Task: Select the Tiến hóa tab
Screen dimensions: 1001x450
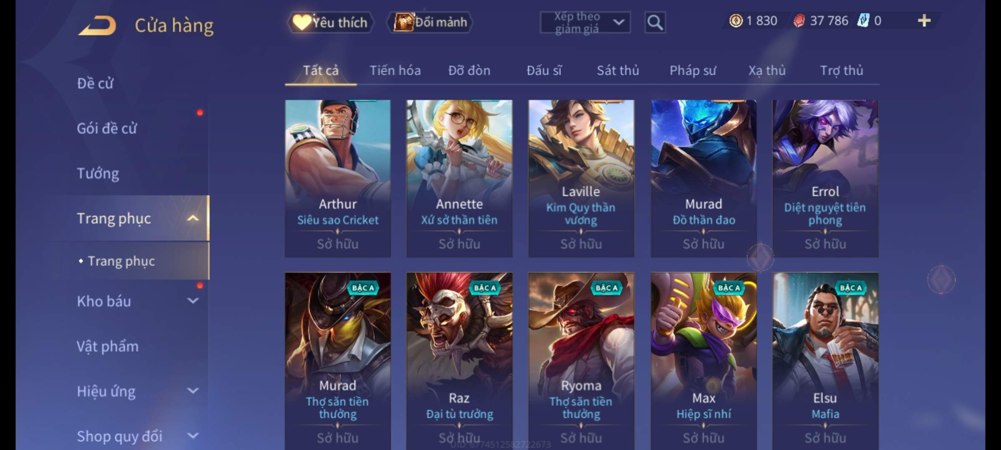Action: pos(395,70)
